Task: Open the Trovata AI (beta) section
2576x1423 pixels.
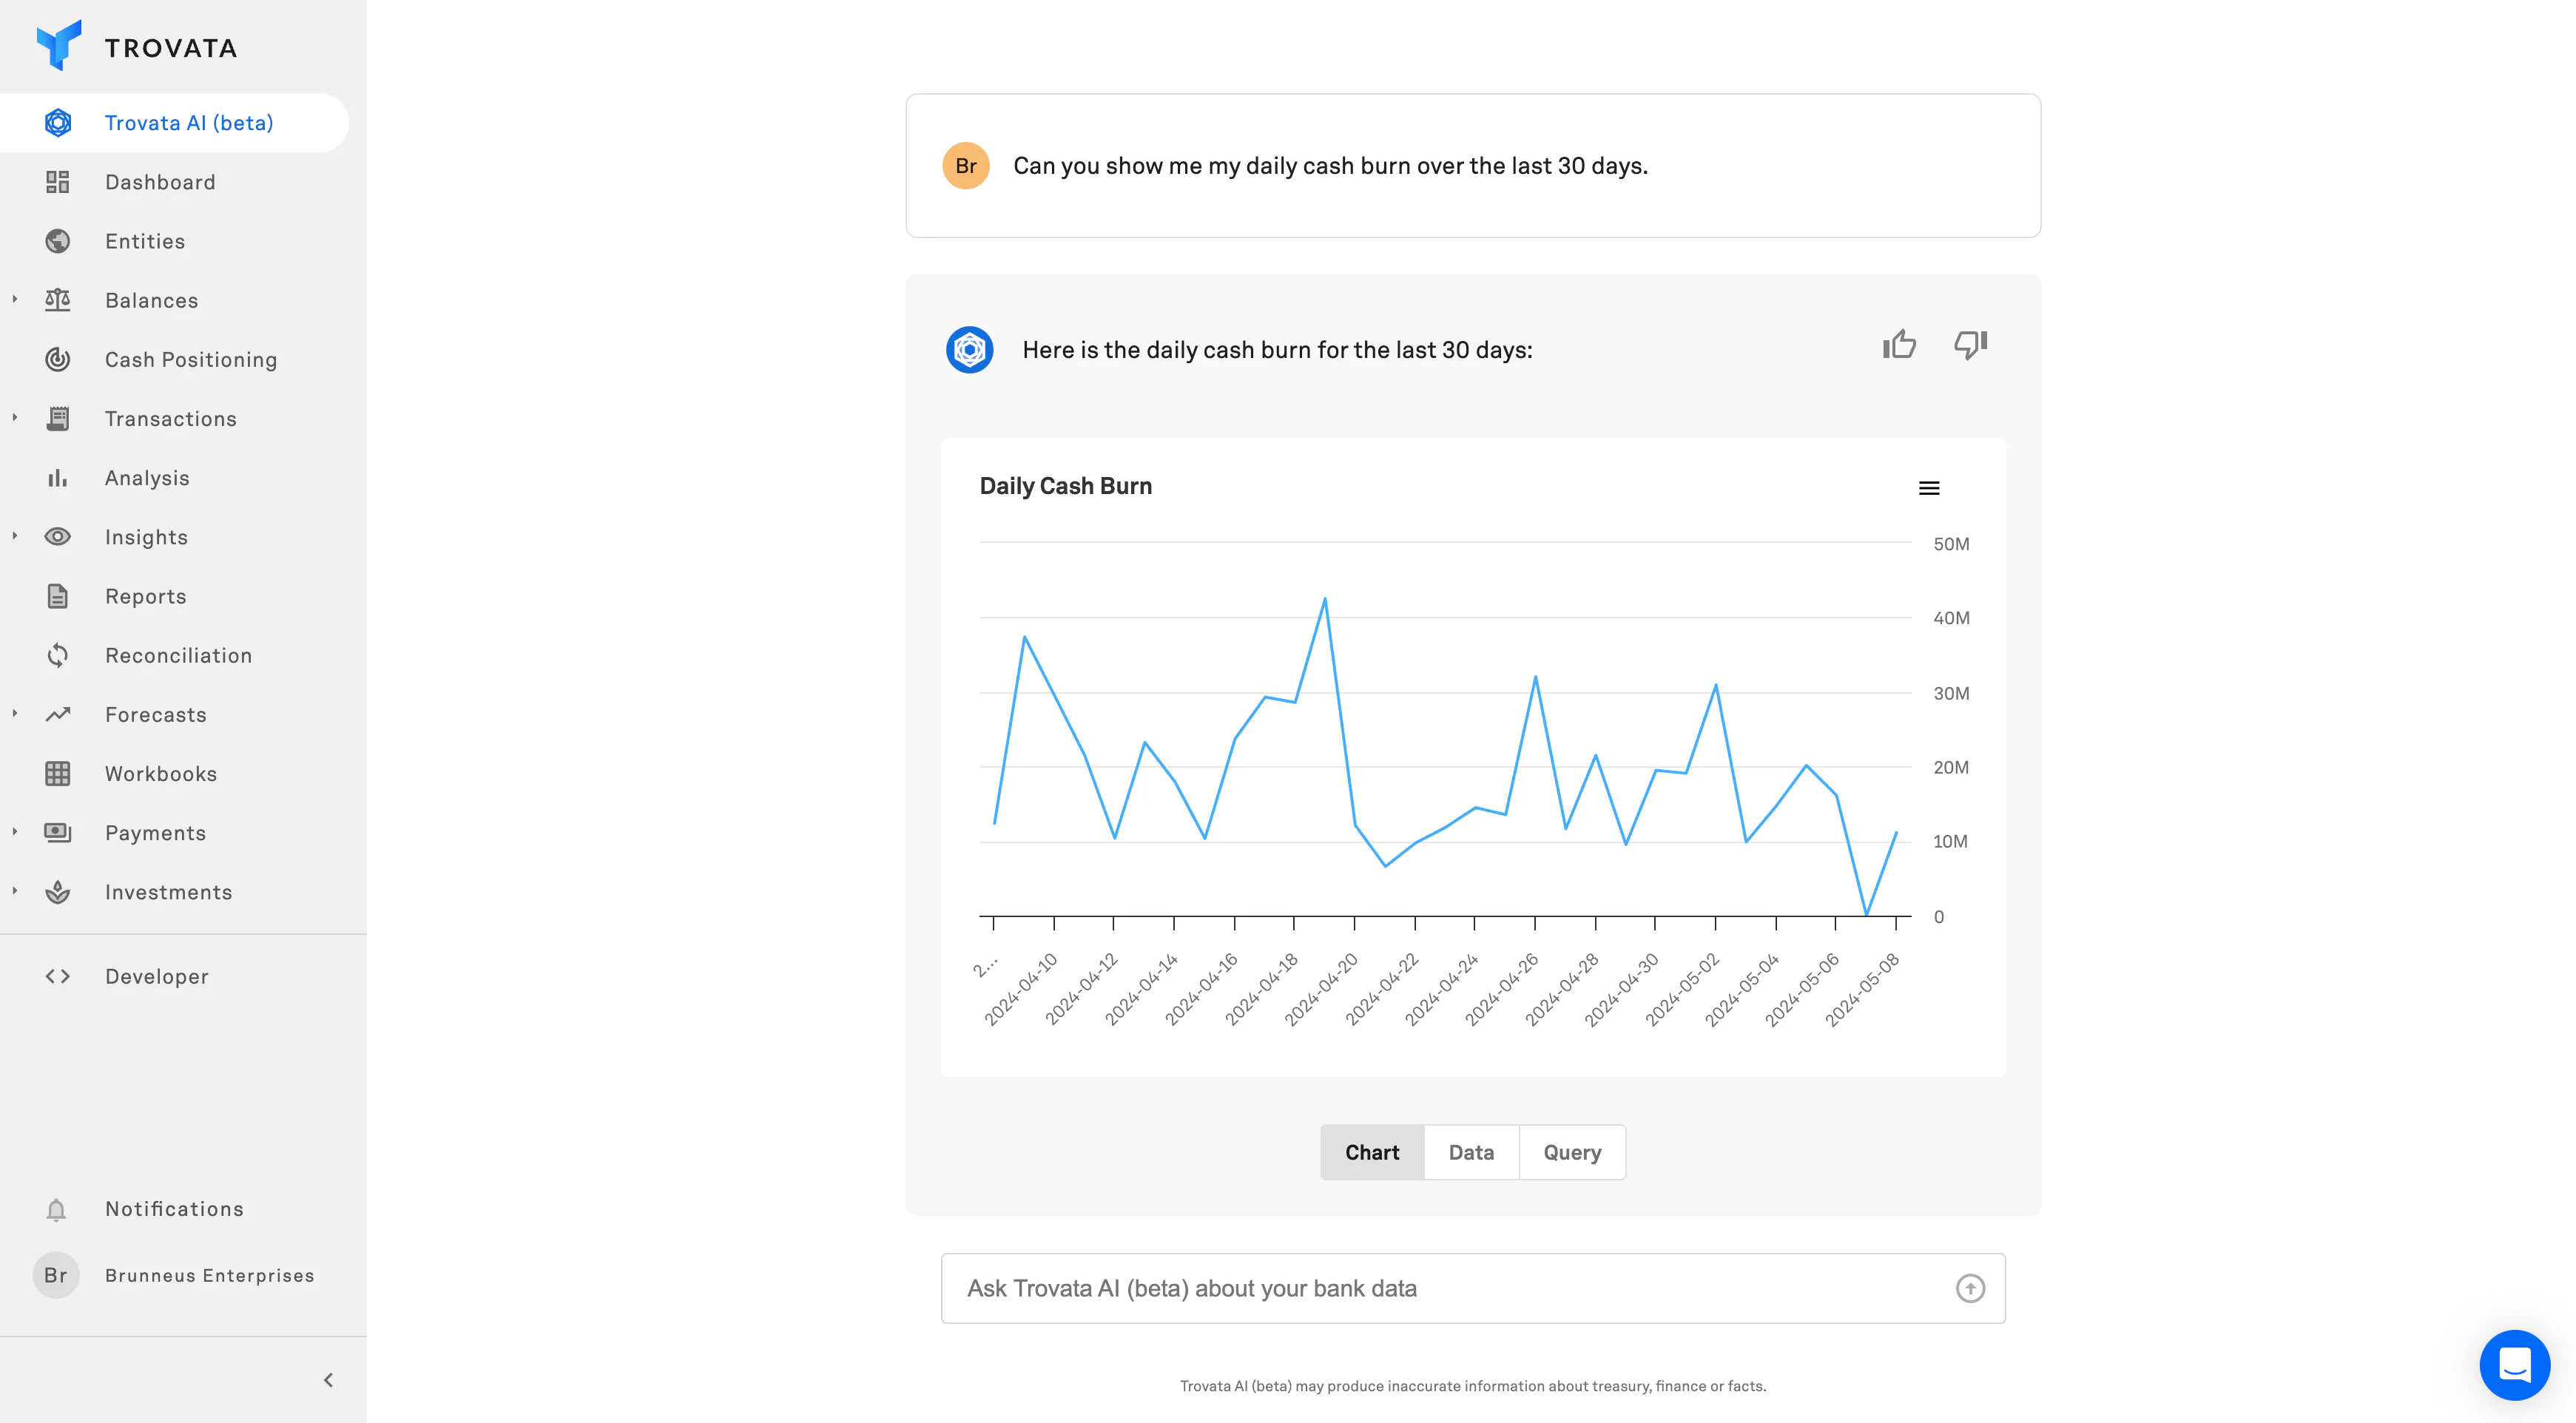Action: (x=188, y=122)
